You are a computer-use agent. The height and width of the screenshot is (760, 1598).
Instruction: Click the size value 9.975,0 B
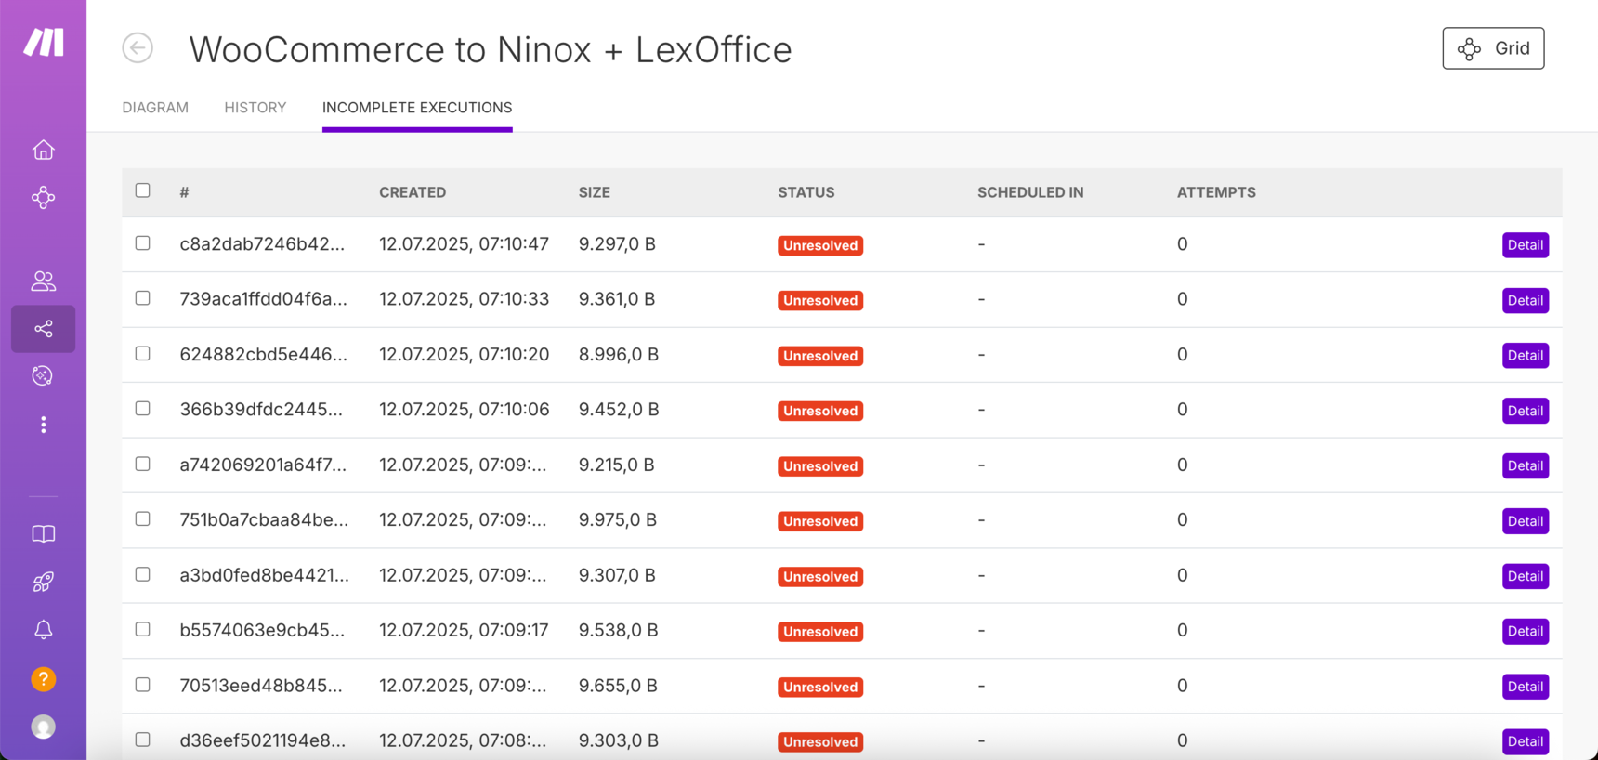point(618,520)
